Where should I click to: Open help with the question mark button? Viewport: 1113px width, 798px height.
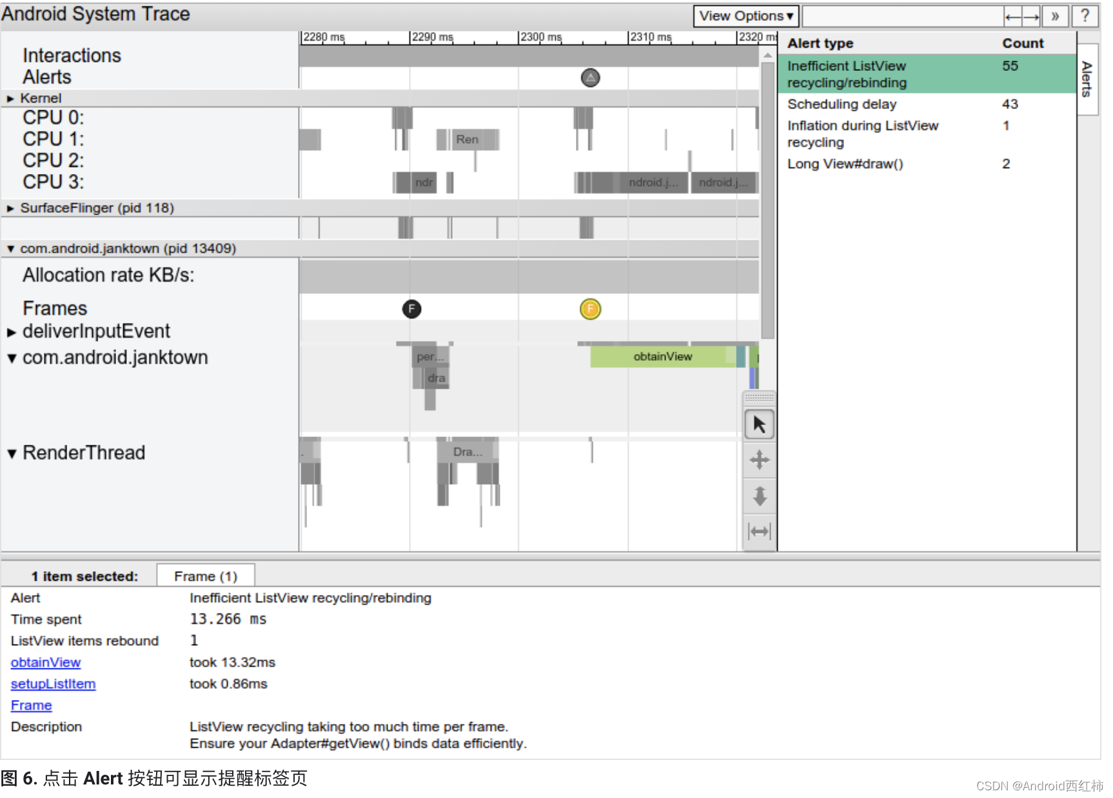tap(1085, 16)
